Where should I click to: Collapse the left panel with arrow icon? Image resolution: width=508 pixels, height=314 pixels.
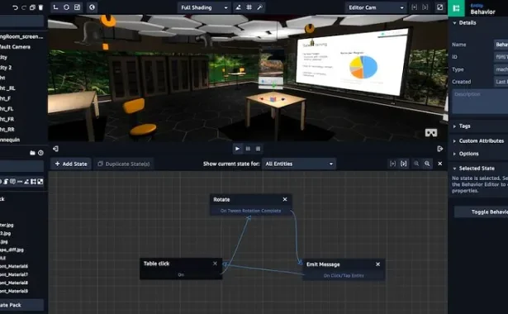click(x=55, y=149)
